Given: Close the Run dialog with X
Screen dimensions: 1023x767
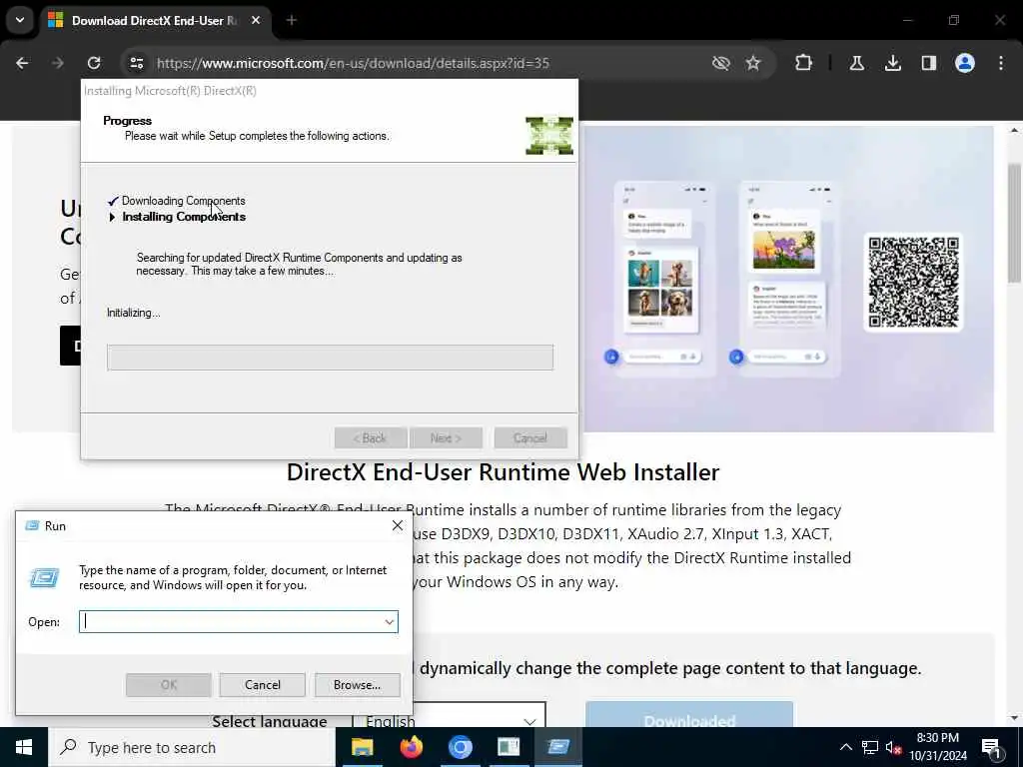Looking at the screenshot, I should pos(398,525).
